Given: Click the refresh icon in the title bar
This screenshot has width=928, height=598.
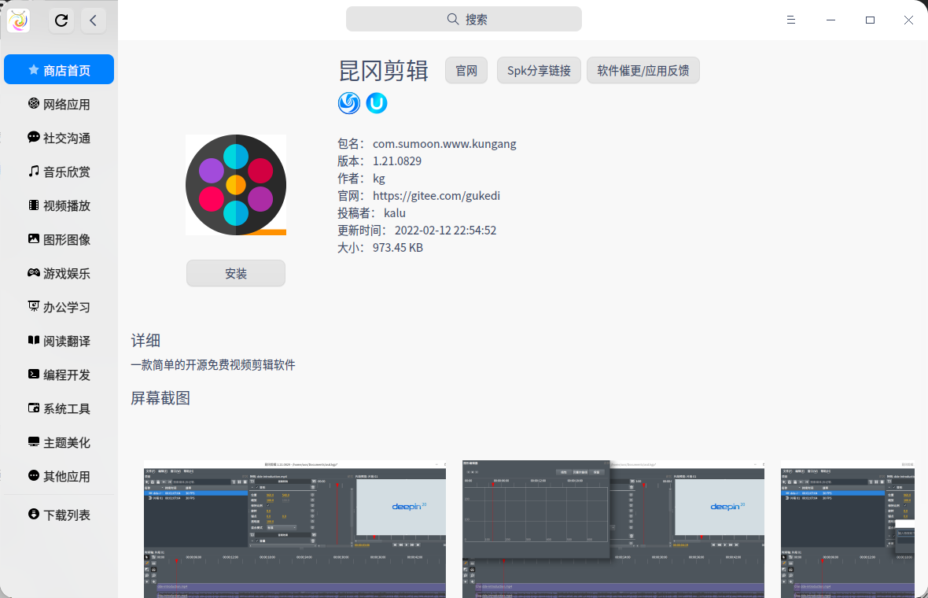Looking at the screenshot, I should coord(61,20).
